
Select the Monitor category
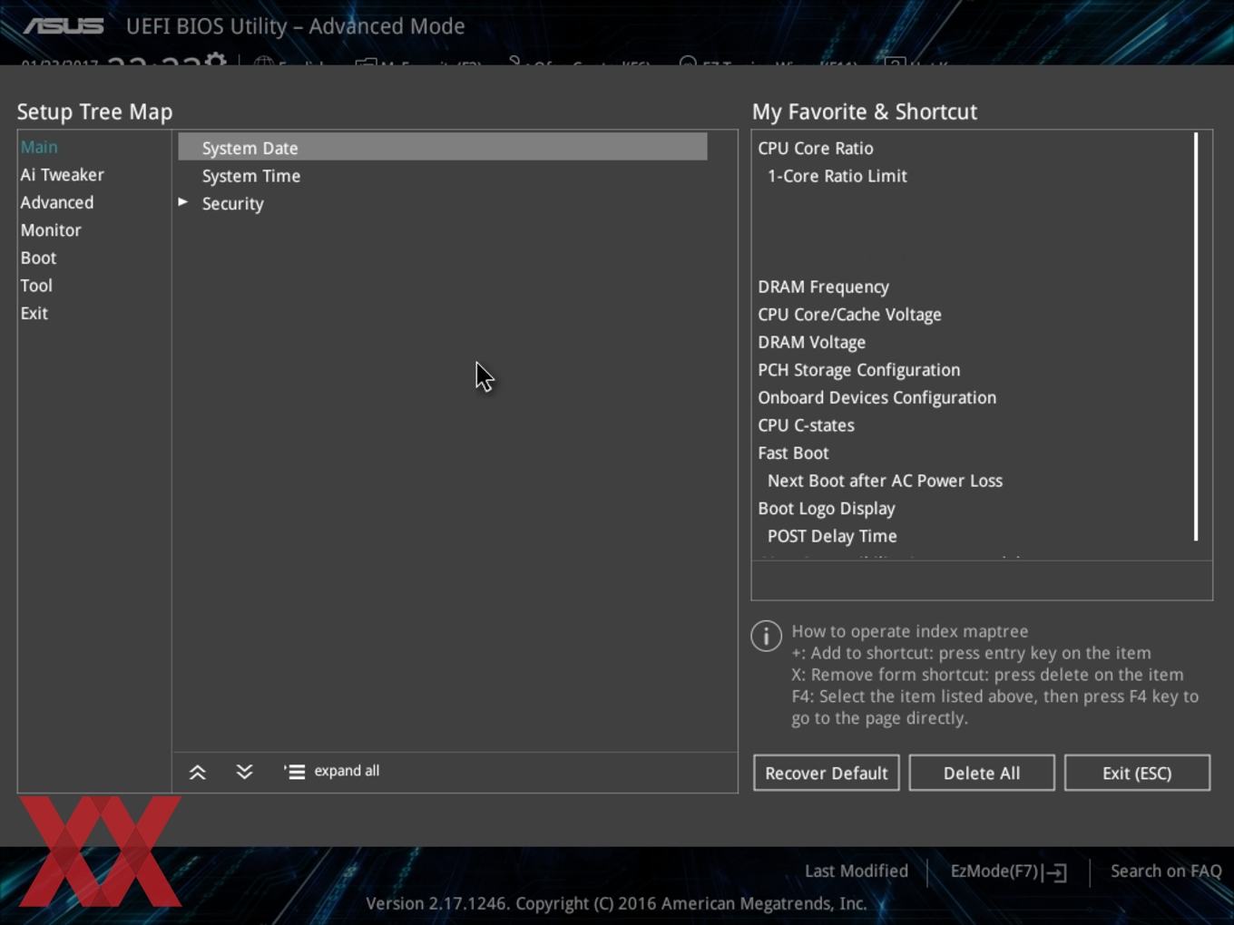51,230
